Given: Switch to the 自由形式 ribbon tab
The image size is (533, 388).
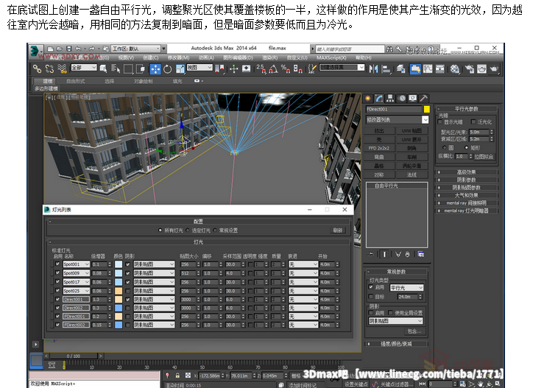Looking at the screenshot, I should 76,81.
